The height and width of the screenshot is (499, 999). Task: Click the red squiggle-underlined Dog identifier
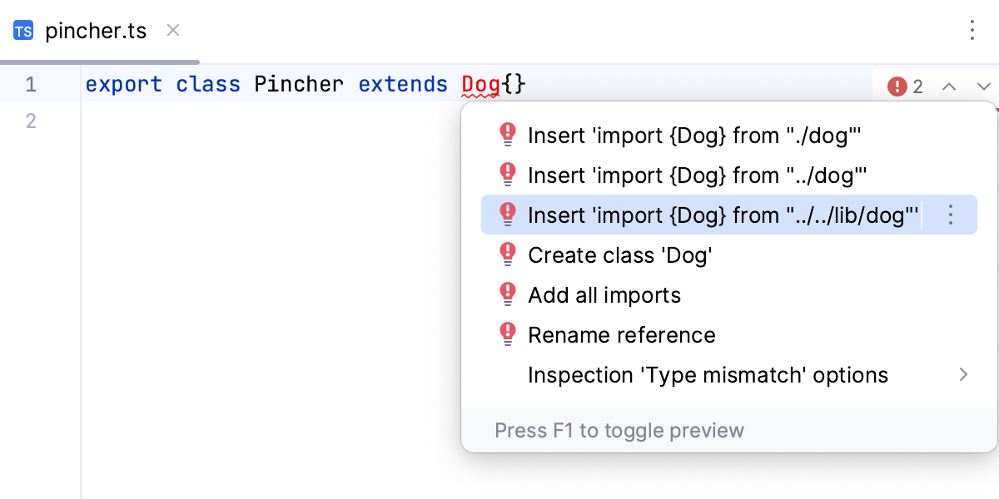click(481, 83)
